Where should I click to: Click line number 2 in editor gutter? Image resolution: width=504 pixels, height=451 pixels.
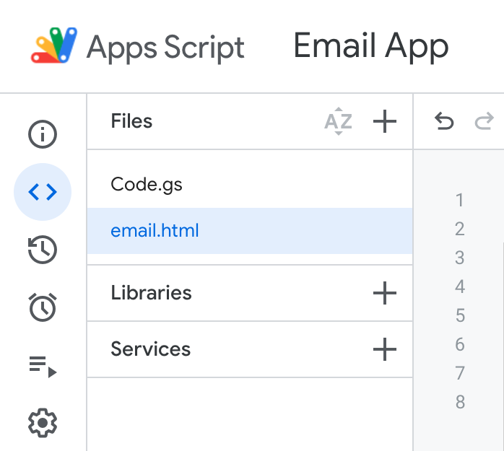460,229
